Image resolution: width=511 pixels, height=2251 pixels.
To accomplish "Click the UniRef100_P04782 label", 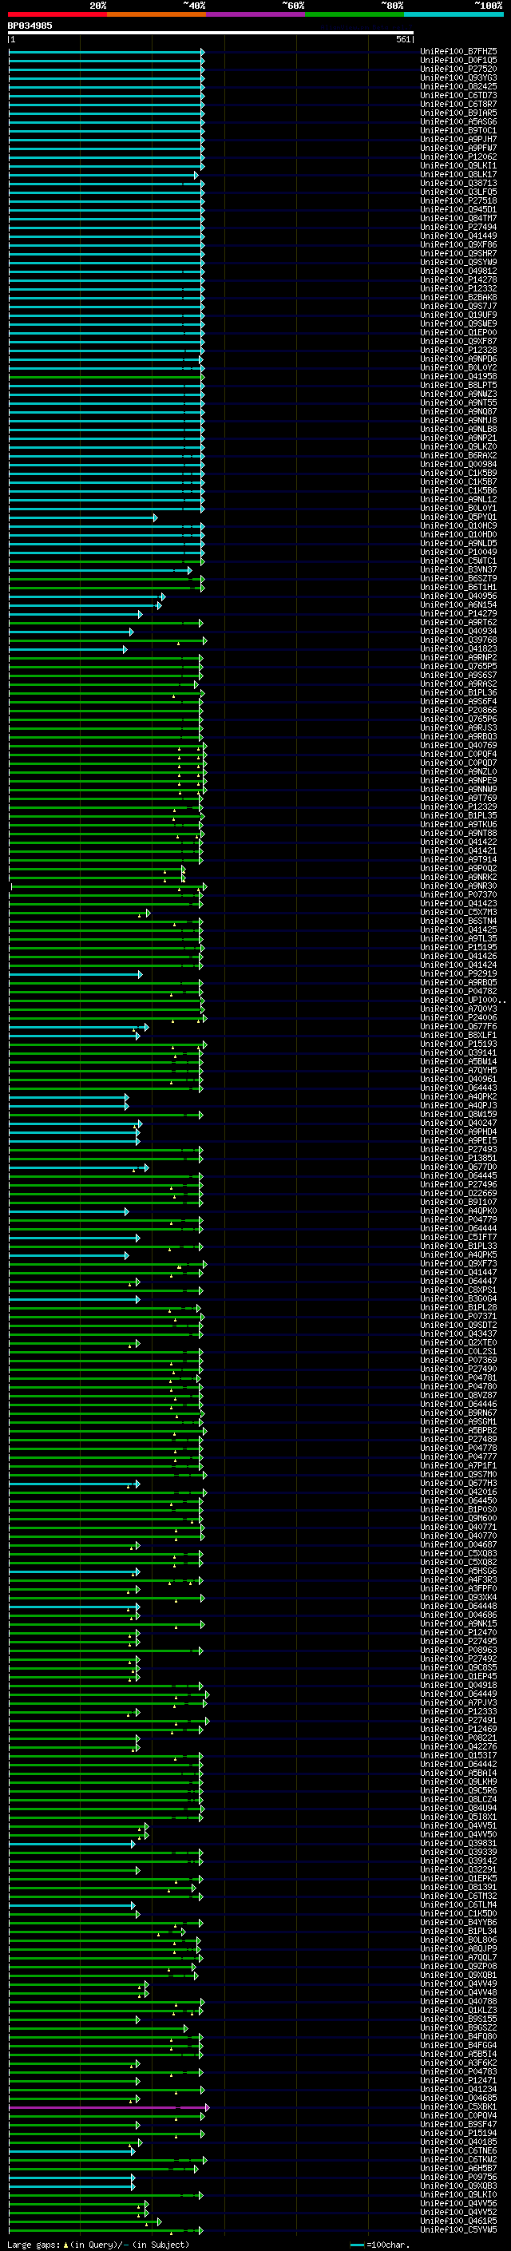I will click(x=458, y=991).
